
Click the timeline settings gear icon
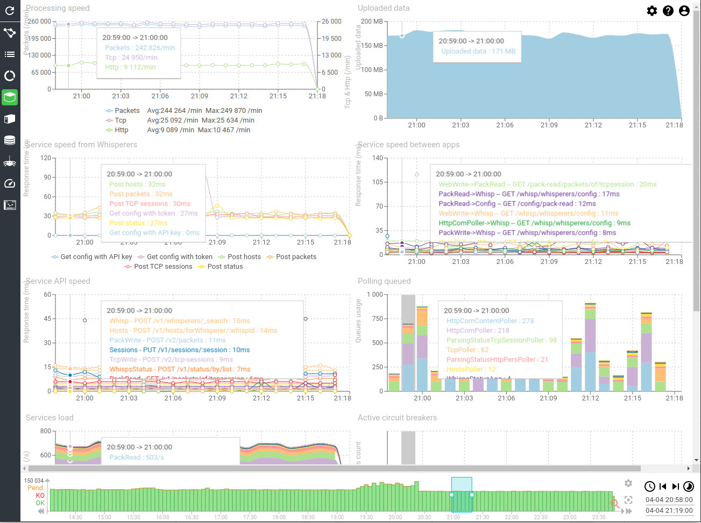coord(628,484)
